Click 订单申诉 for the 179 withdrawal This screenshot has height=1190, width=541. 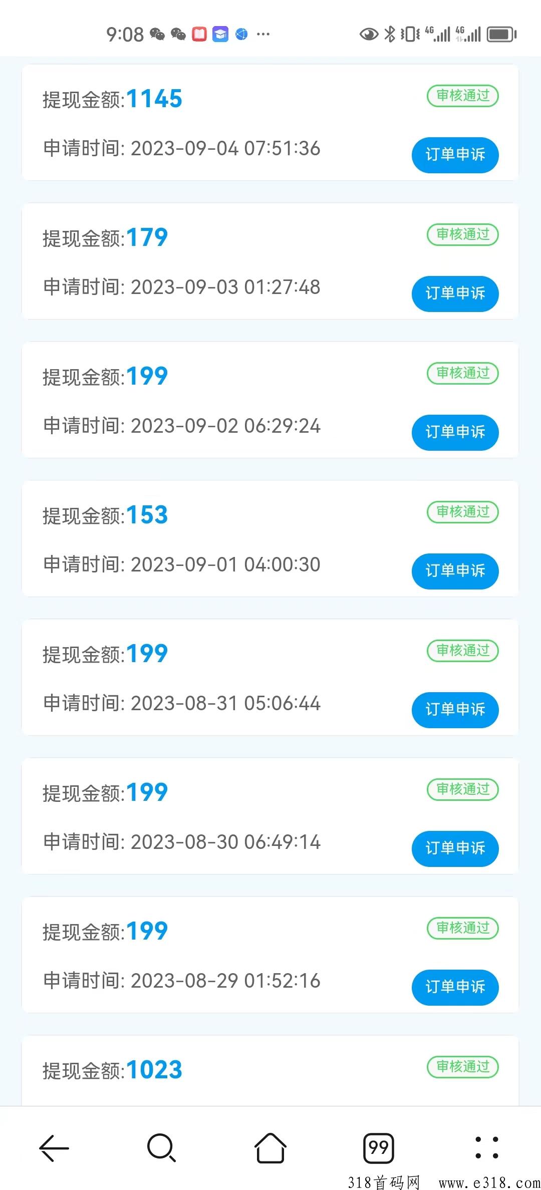455,293
